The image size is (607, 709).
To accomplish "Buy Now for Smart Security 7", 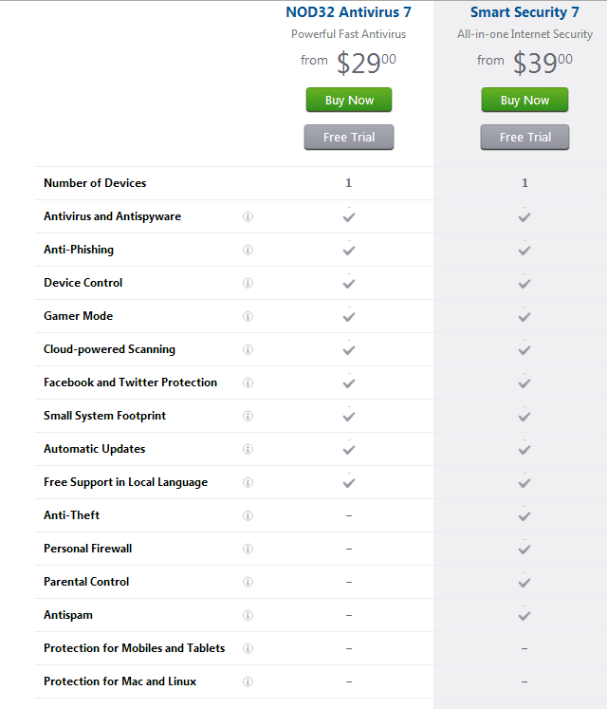I will tap(524, 100).
